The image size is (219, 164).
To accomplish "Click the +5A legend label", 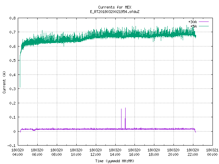I will [x=193, y=26].
